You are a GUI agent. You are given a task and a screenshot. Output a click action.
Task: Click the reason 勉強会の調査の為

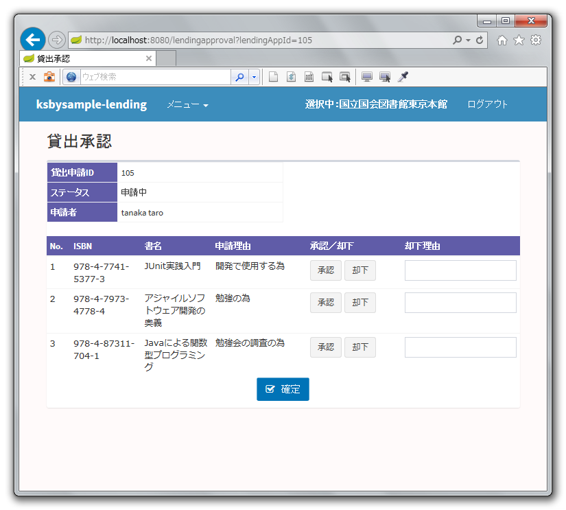[x=250, y=343]
